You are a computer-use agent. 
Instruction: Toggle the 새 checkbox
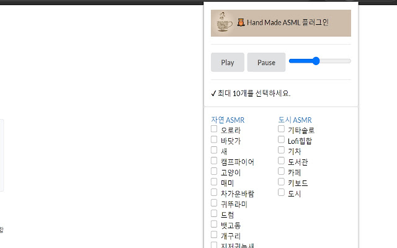pyautogui.click(x=214, y=150)
